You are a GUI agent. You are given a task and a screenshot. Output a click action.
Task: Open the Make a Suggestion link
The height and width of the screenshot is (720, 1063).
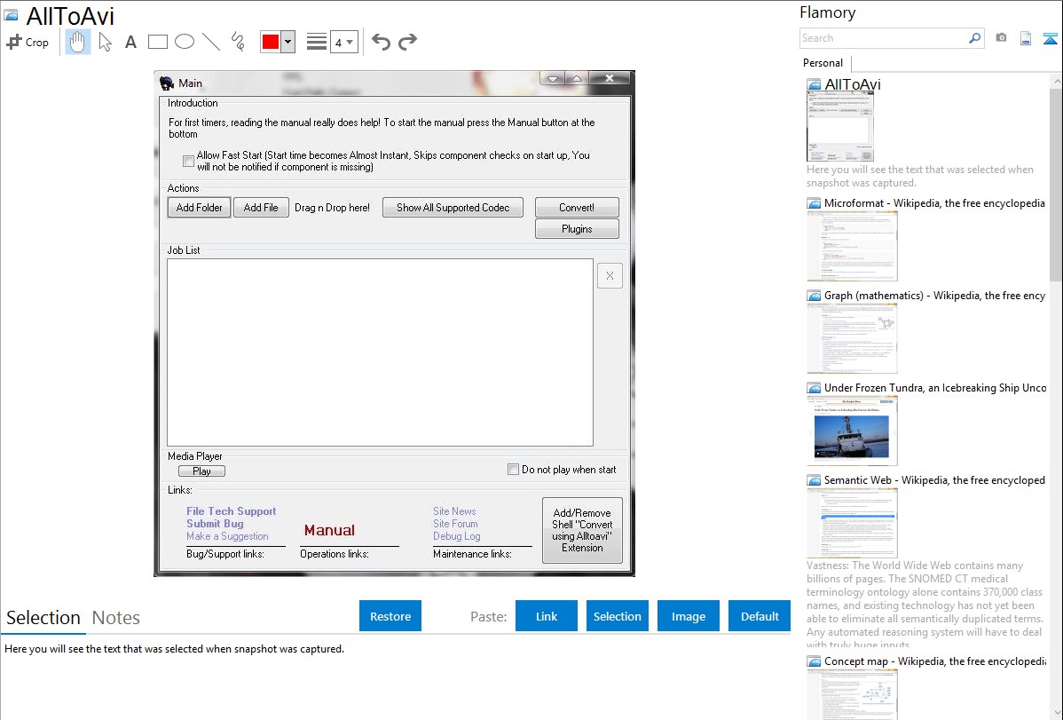click(227, 536)
